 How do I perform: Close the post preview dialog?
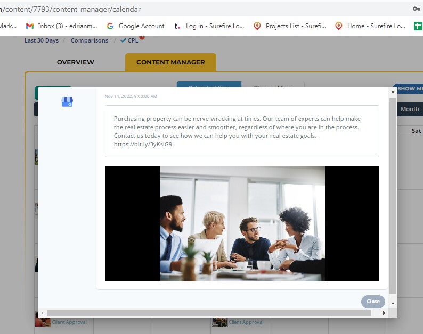(373, 302)
